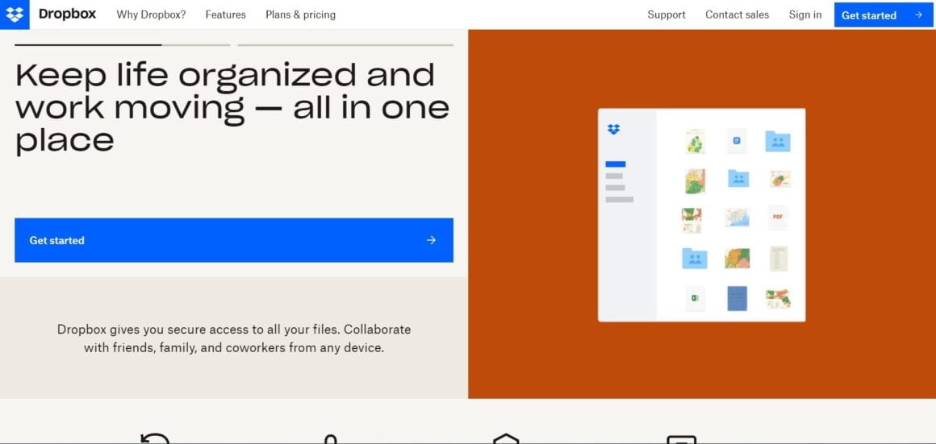Screen dimensions: 936x444
Task: Click Sign in
Action: pyautogui.click(x=804, y=15)
